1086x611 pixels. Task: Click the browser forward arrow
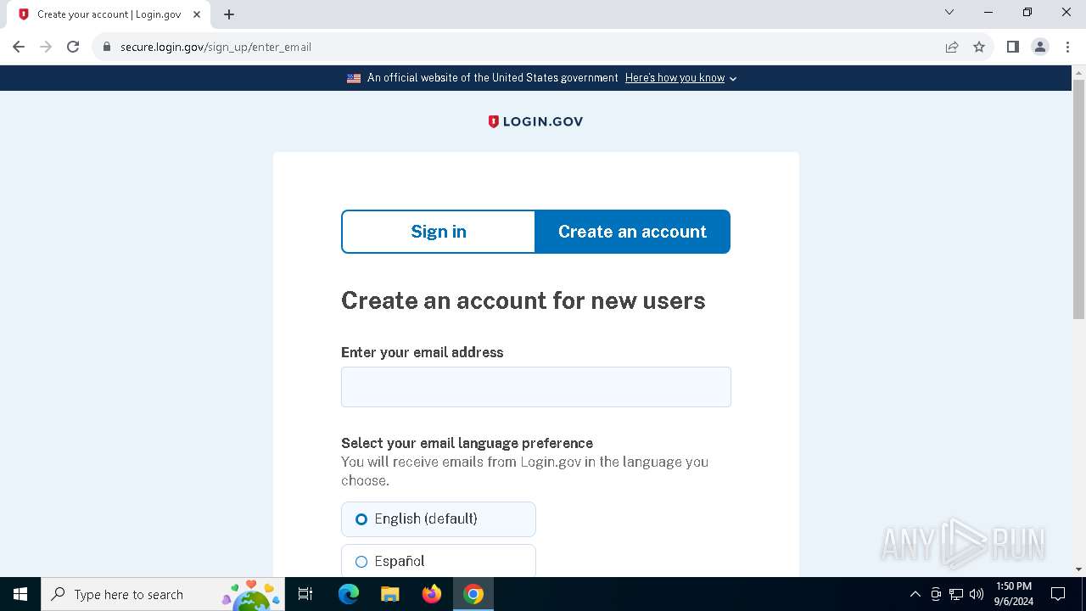[46, 47]
